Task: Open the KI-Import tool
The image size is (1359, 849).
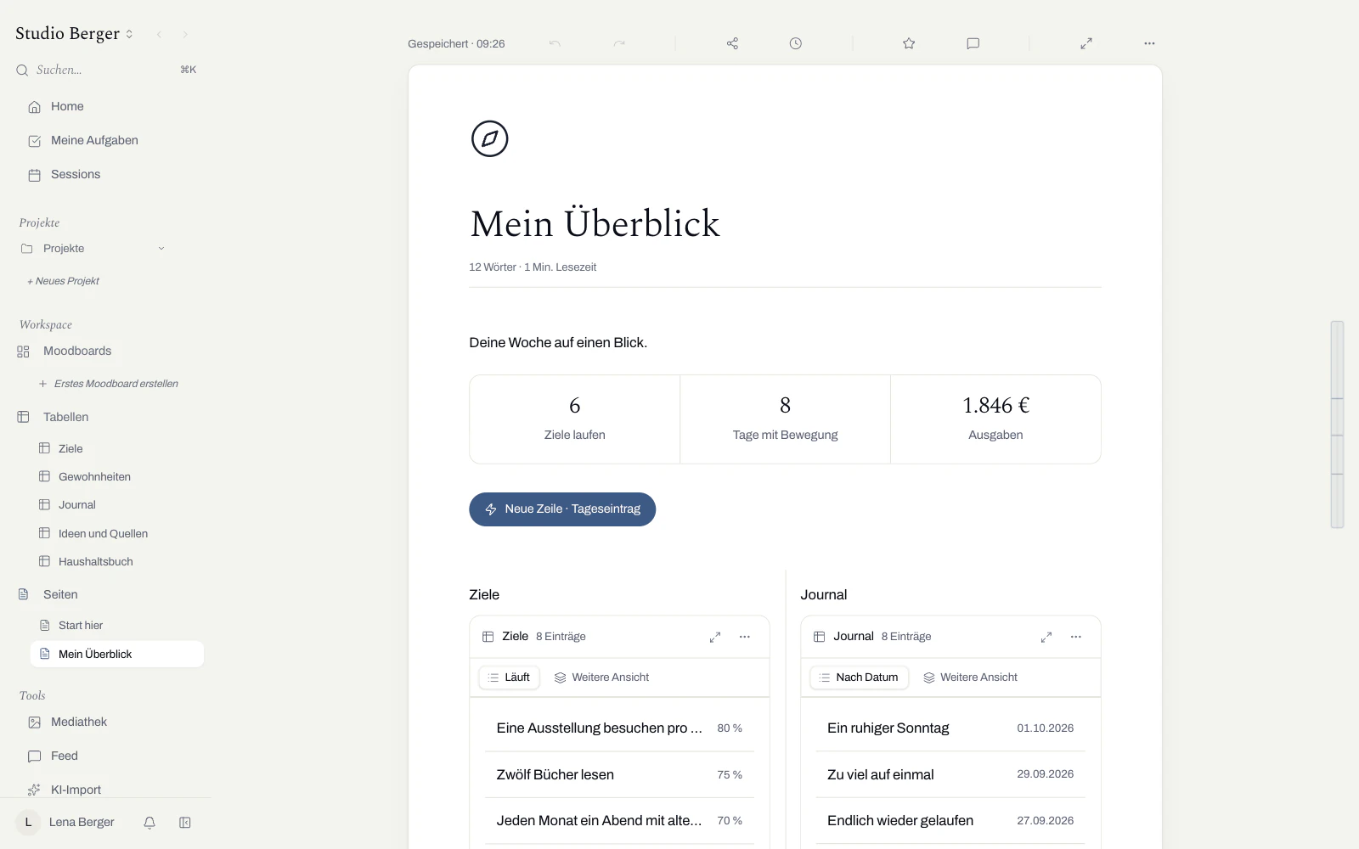Action: 76,790
